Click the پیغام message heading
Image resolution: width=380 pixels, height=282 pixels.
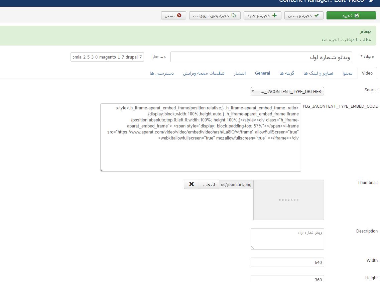[x=365, y=31]
